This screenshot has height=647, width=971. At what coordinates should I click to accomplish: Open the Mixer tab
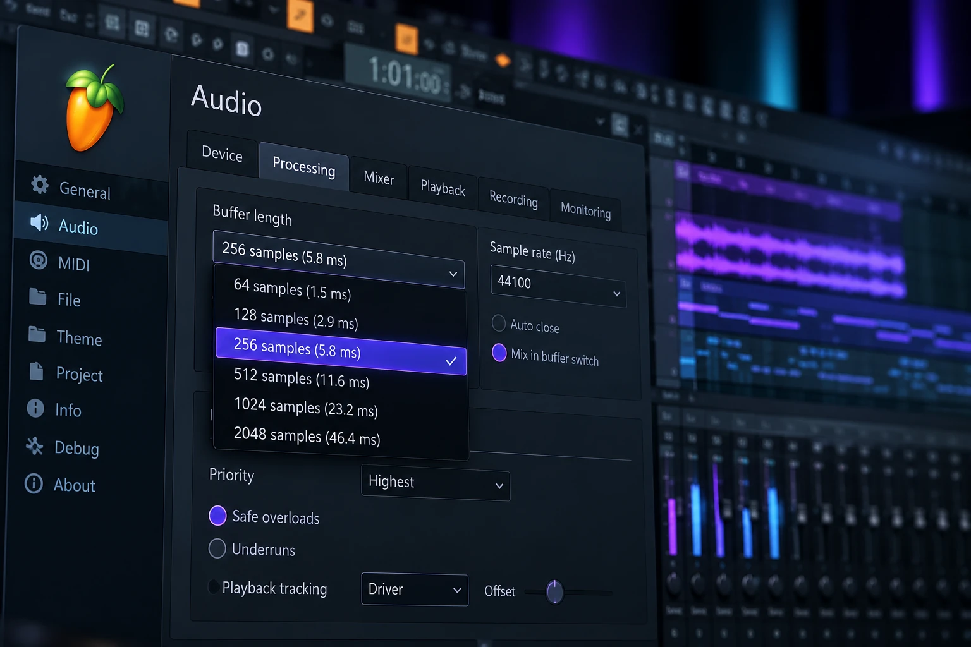point(379,178)
